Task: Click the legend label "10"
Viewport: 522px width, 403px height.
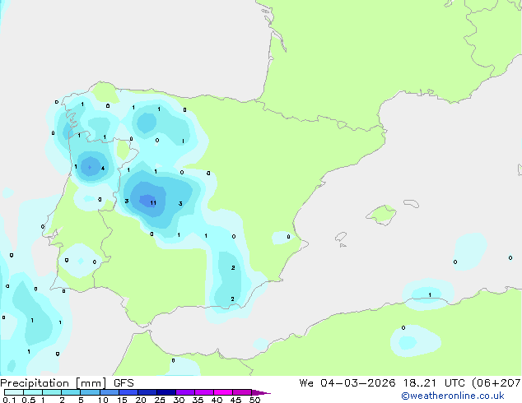Action: tap(103, 400)
